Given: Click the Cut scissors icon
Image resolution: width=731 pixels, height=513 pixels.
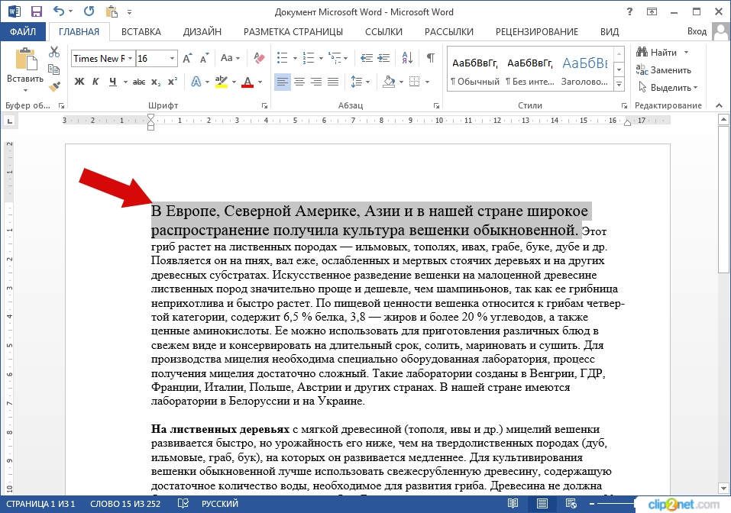Looking at the screenshot, I should tap(54, 52).
